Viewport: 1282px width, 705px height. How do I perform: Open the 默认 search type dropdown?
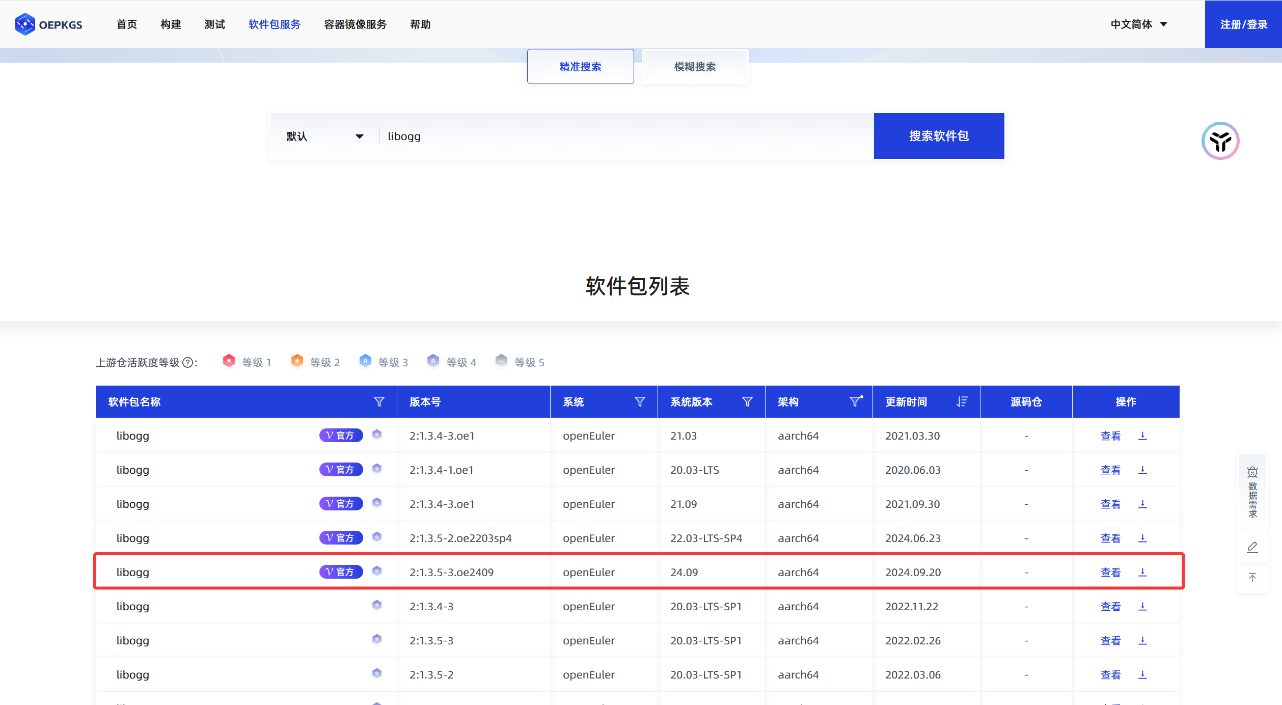coord(325,137)
